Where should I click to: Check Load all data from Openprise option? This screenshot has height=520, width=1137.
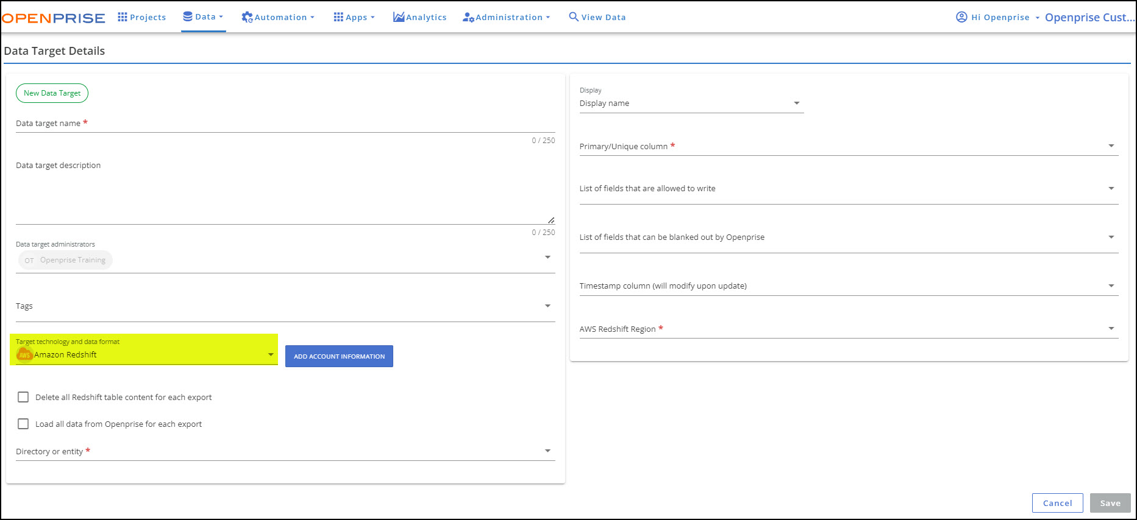pyautogui.click(x=23, y=424)
